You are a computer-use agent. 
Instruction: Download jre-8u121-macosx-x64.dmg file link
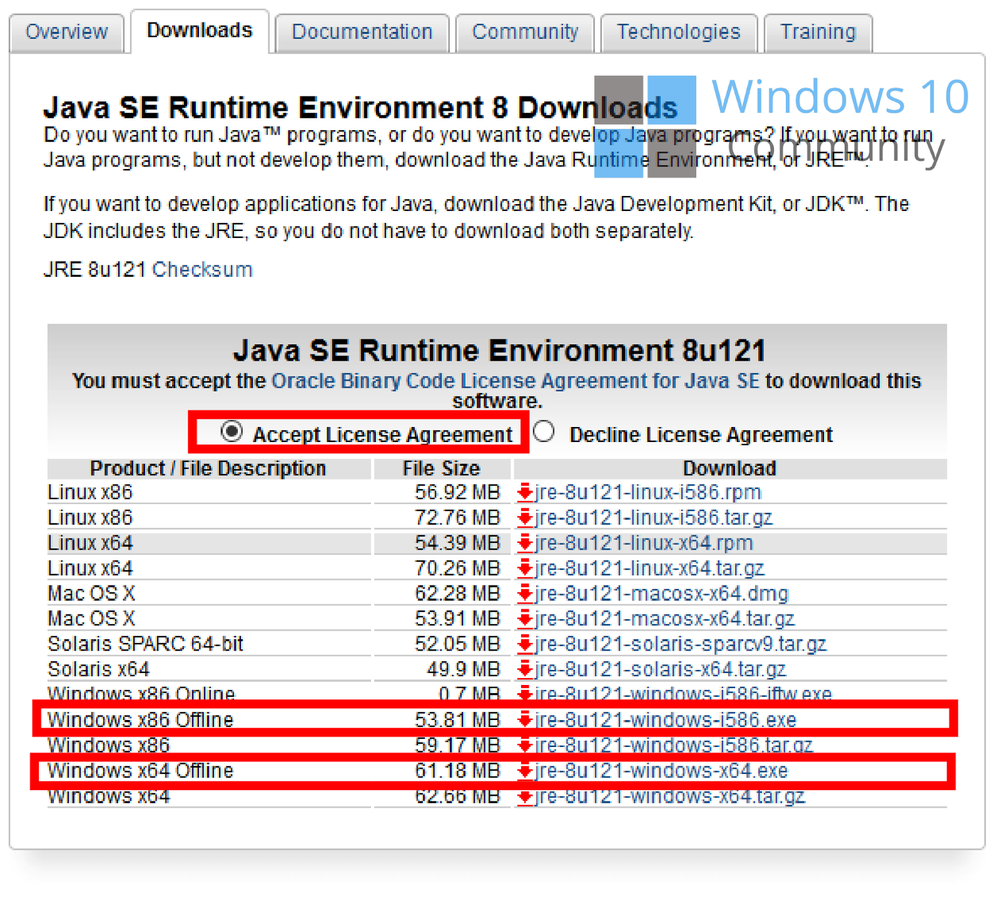coord(662,594)
